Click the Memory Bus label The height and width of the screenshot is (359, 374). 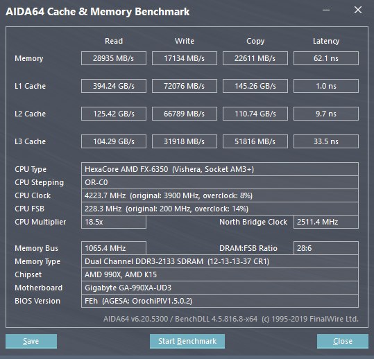pos(36,249)
